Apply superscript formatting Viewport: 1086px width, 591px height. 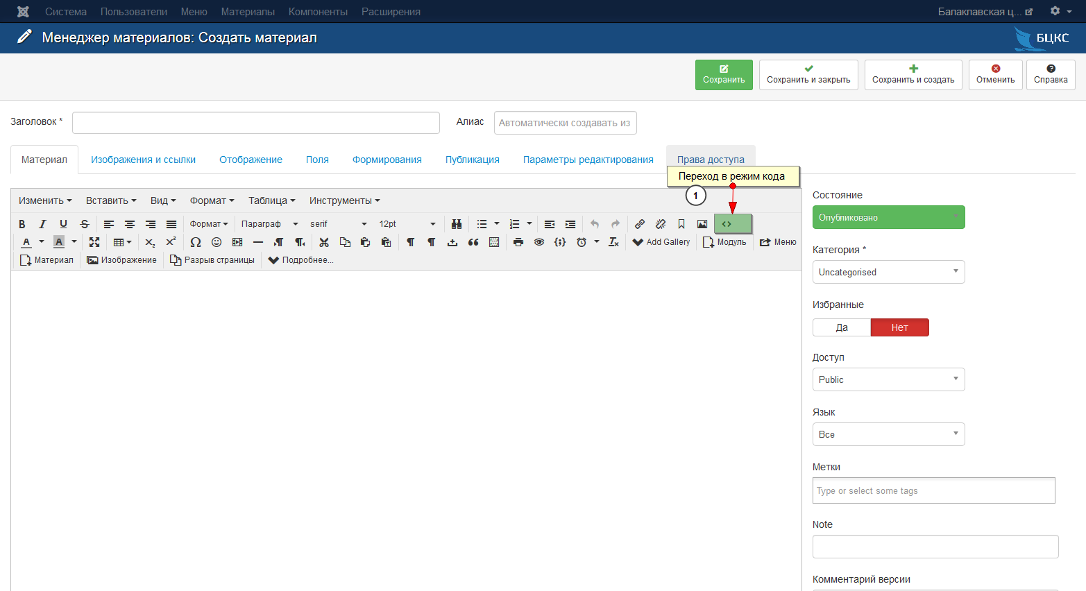tap(171, 242)
